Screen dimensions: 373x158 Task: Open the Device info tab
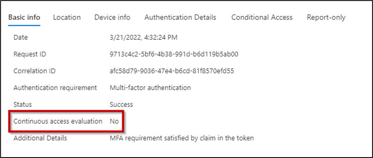(x=112, y=18)
